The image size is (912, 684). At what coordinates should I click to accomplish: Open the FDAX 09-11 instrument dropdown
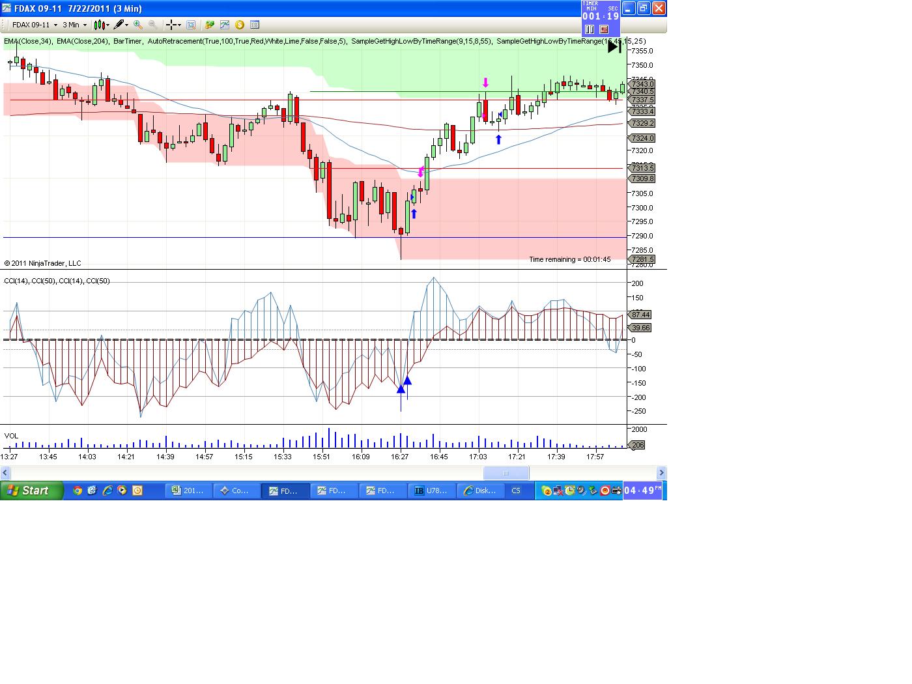point(35,25)
